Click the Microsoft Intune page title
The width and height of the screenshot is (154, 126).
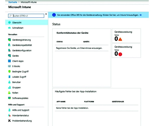pyautogui.click(x=20, y=7)
